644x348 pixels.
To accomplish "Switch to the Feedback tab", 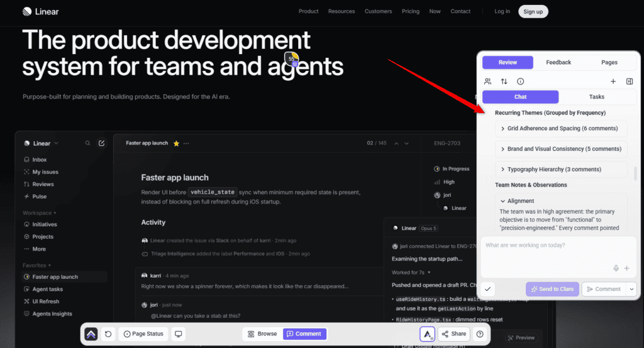I will [x=558, y=62].
